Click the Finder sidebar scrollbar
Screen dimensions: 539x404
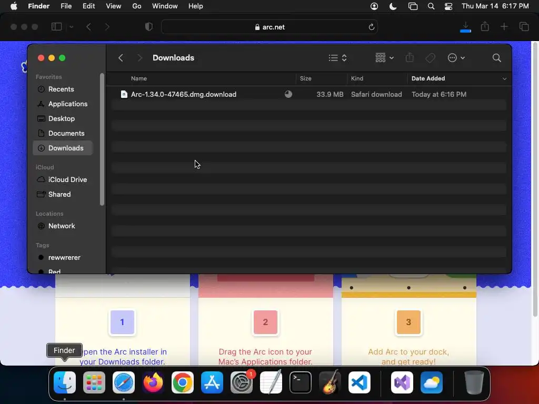pos(102,139)
